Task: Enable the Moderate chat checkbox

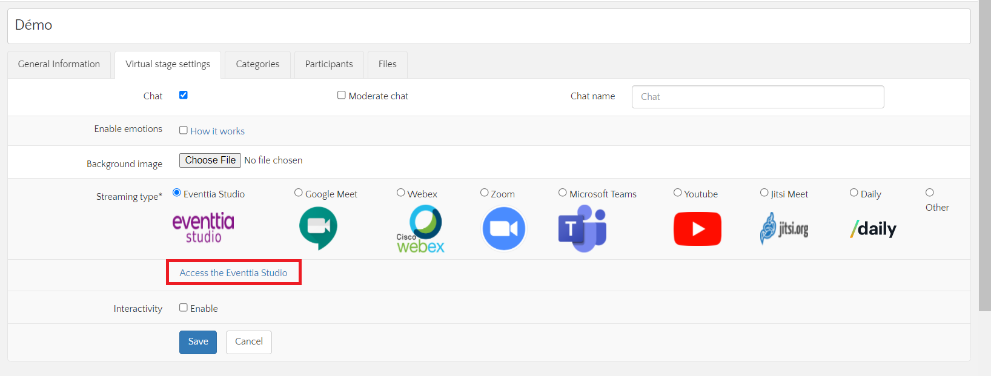Action: (342, 95)
